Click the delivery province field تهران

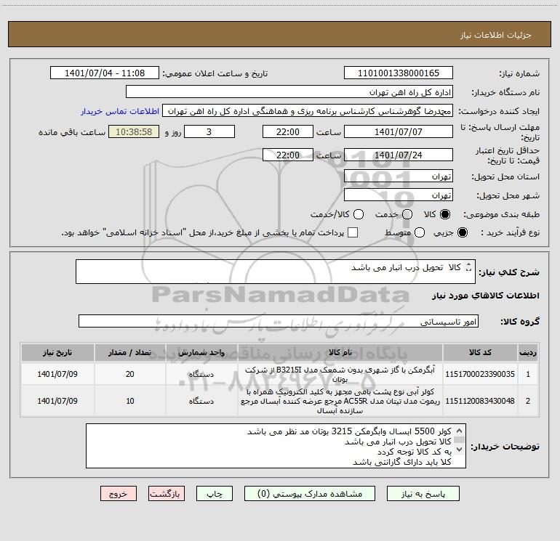tap(399, 176)
